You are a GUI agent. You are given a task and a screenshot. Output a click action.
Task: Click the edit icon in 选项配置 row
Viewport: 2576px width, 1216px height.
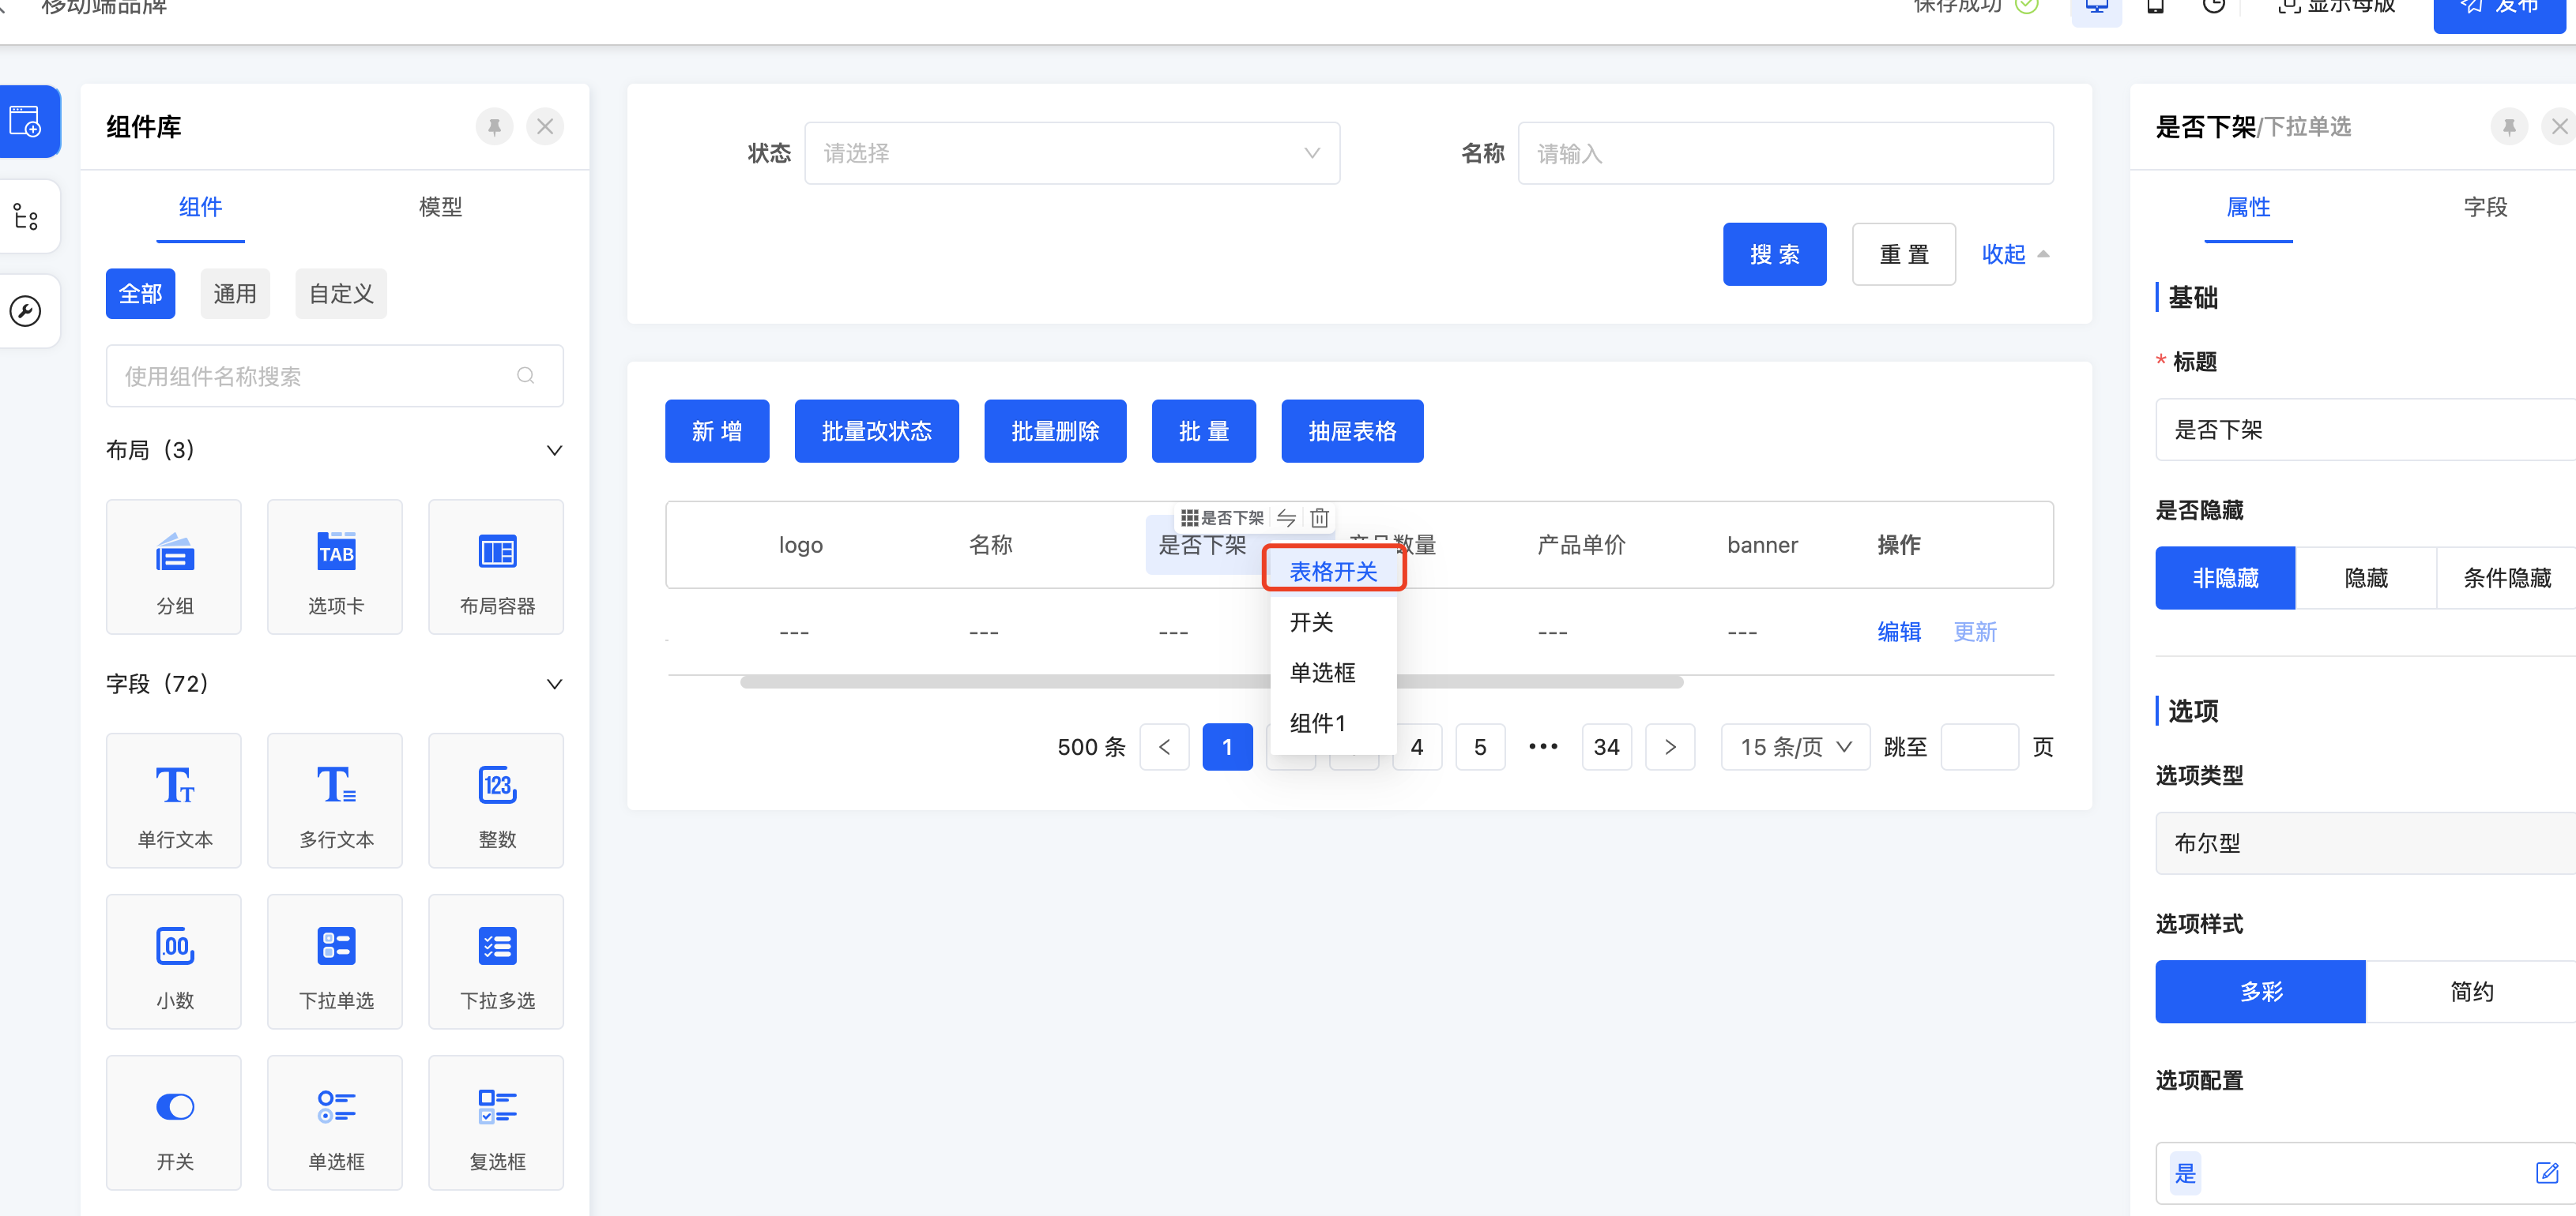2546,1172
